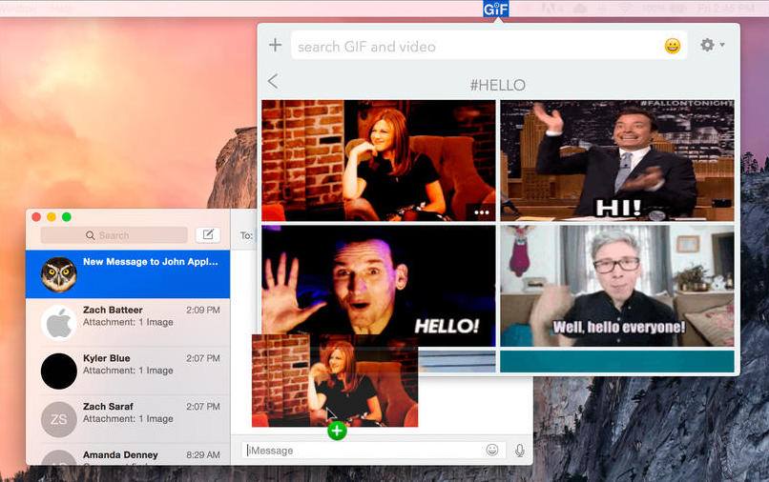Click the dragged GIF preview in Messages
This screenshot has height=482, width=769.
point(335,381)
